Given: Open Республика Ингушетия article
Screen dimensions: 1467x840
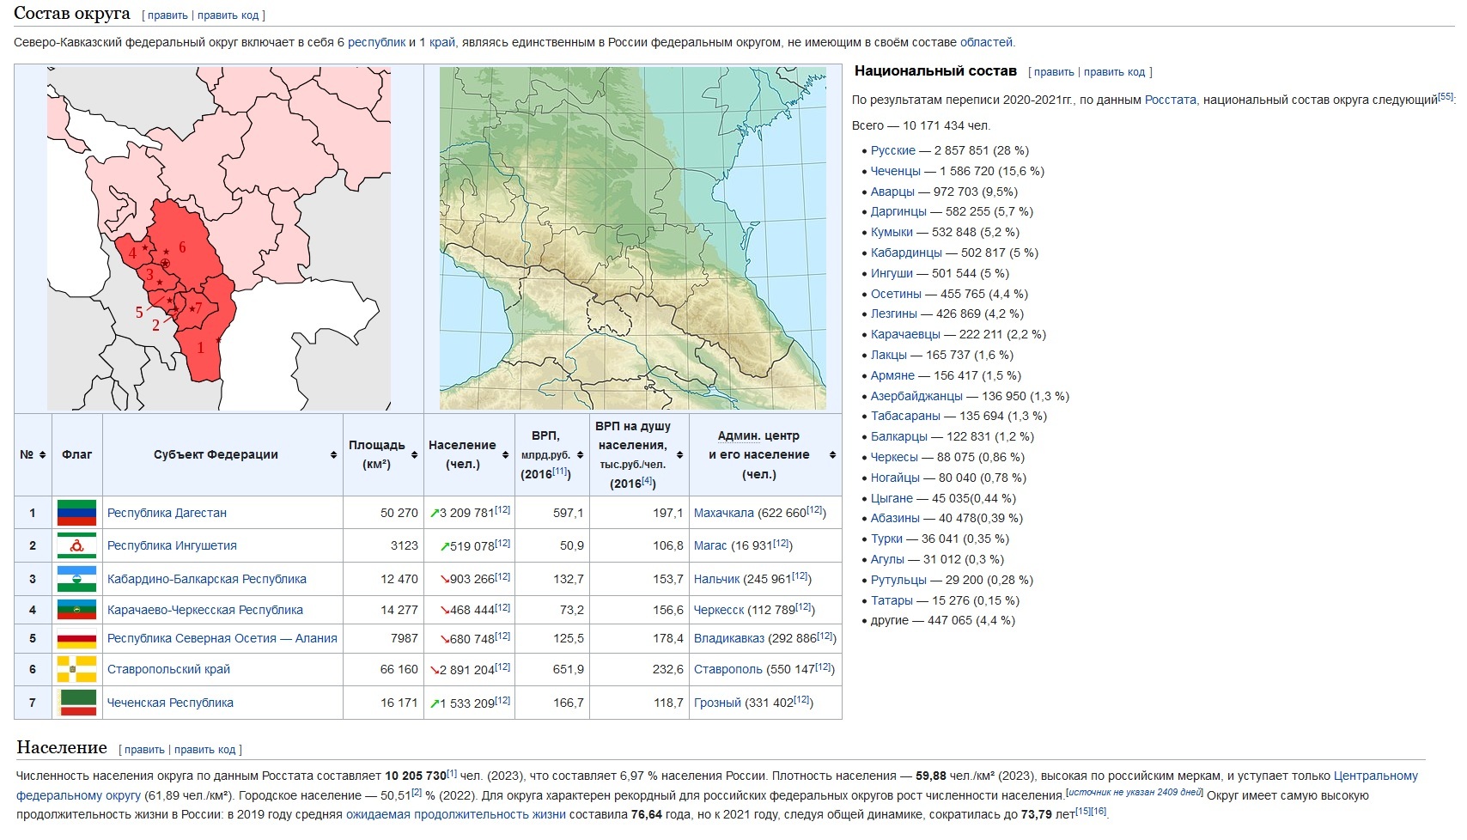Looking at the screenshot, I should click(x=172, y=545).
